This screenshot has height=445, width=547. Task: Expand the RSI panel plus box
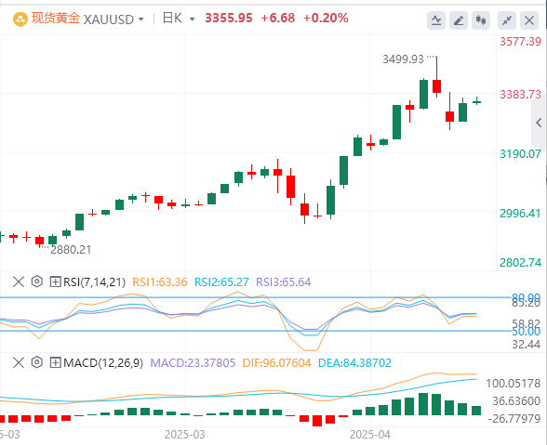[55, 281]
